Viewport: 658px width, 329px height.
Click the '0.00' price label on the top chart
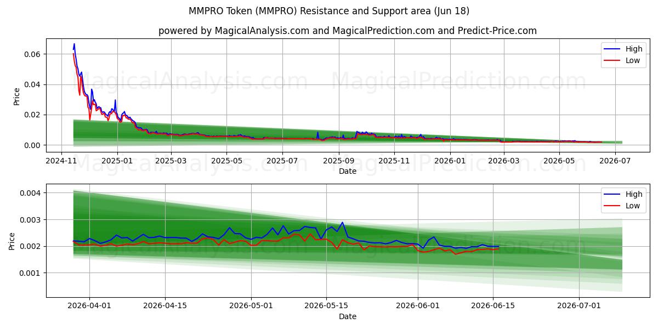tap(32, 145)
